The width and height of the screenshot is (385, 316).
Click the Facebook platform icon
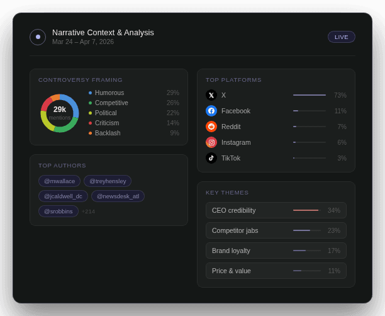[x=211, y=111]
